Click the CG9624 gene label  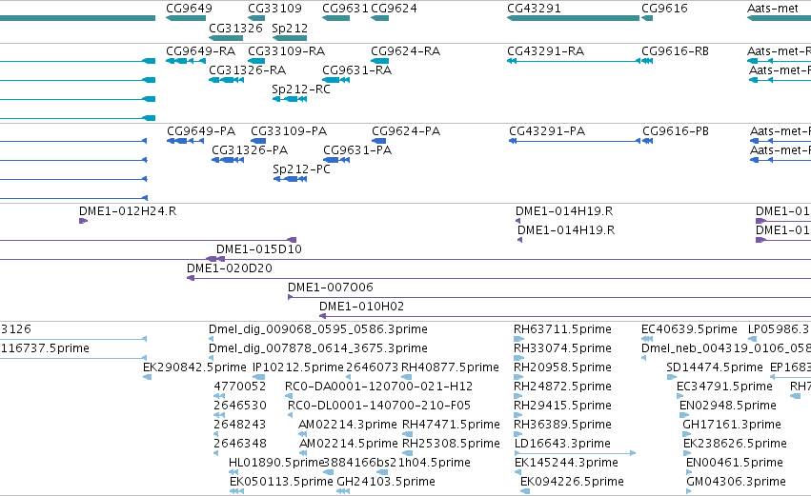coord(395,9)
